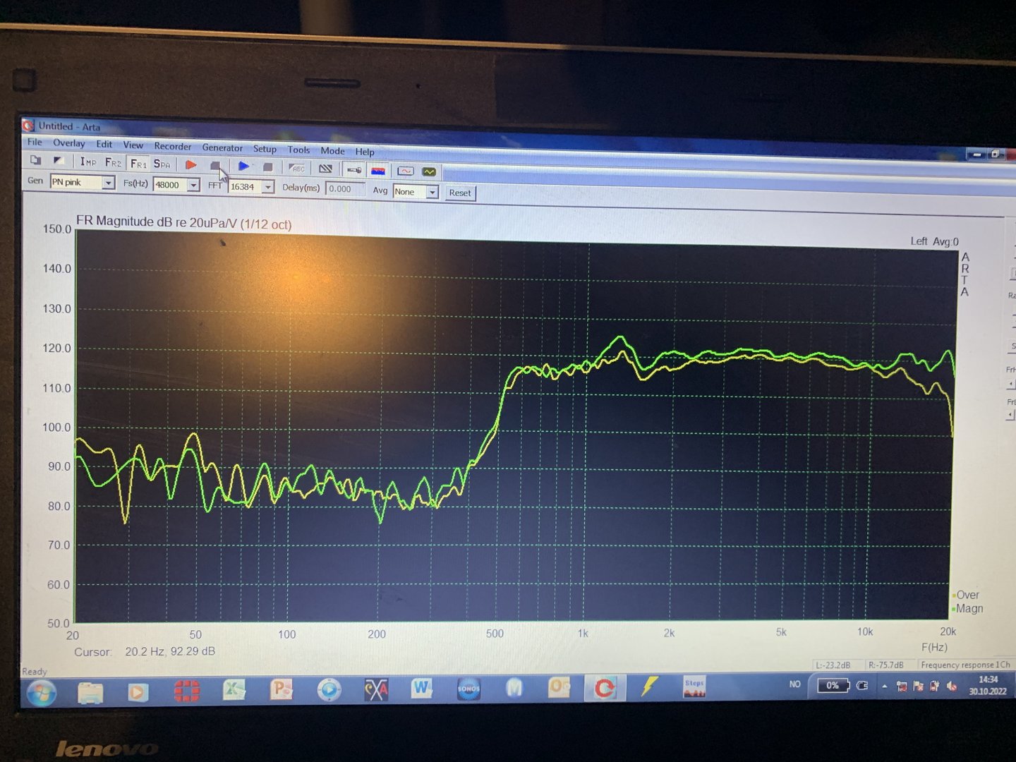Click the Reset button
This screenshot has width=1016, height=762.
(460, 193)
